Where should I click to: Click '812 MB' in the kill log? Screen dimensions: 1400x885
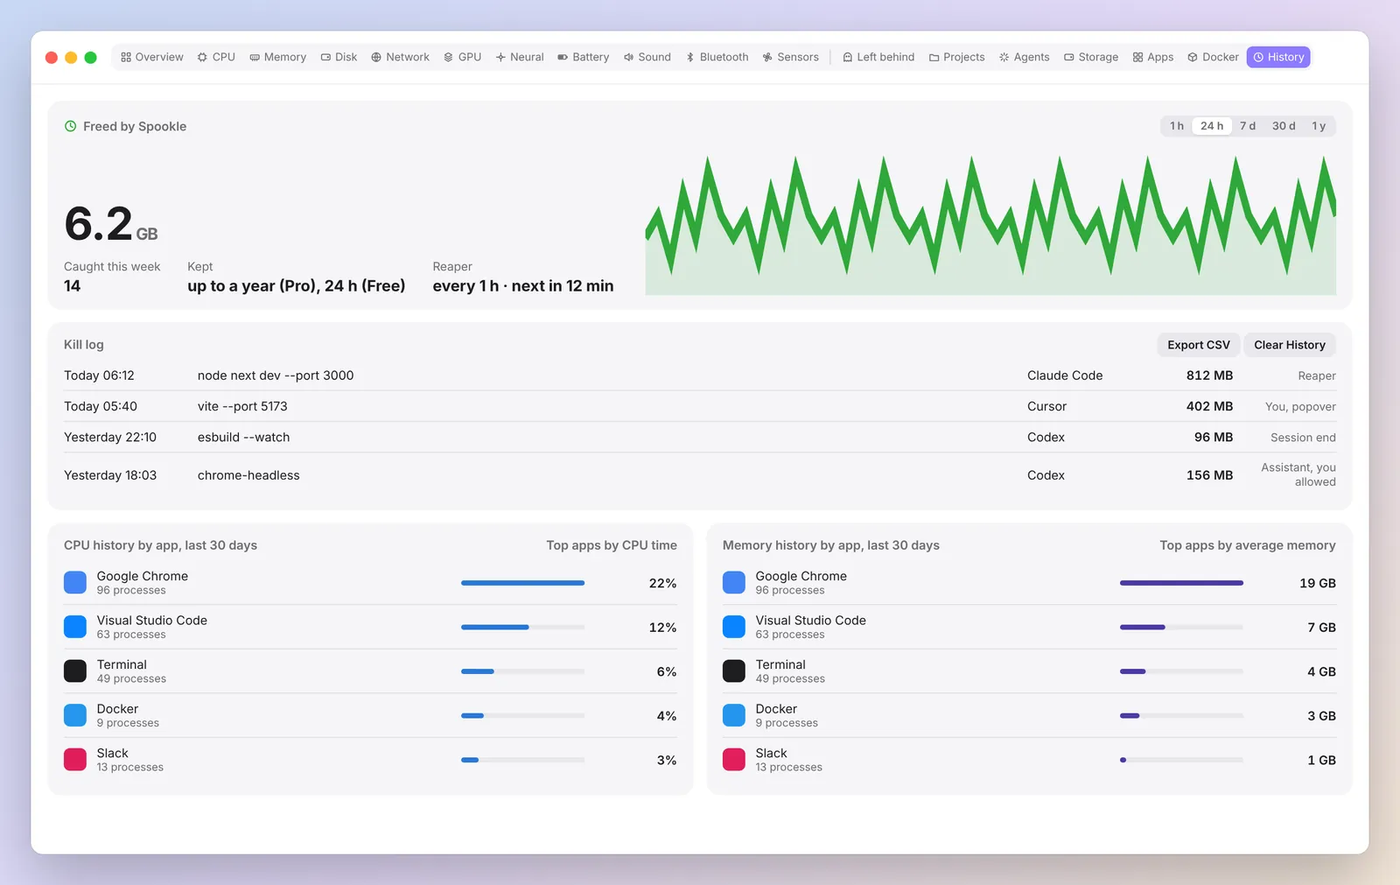click(x=1209, y=376)
